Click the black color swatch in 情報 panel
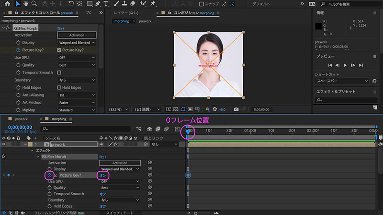 point(318,26)
